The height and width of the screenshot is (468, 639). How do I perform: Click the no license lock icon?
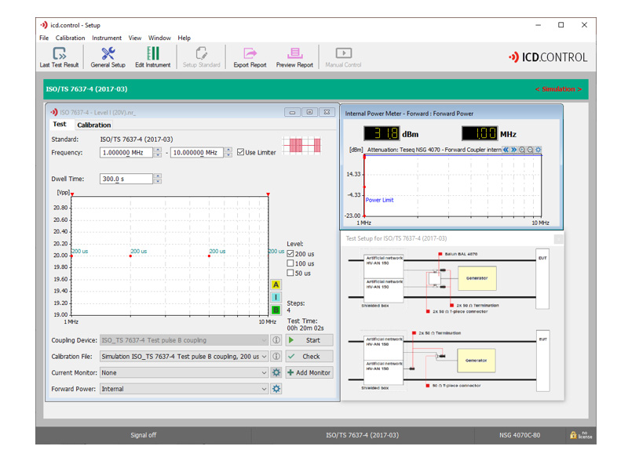coord(573,435)
